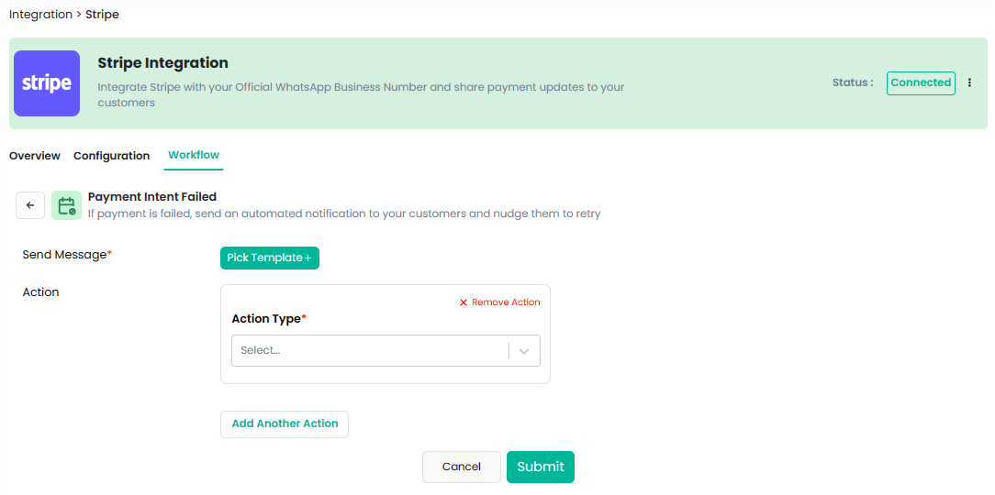
Task: Click the Payment Intent Failed calendar icon
Action: [66, 206]
